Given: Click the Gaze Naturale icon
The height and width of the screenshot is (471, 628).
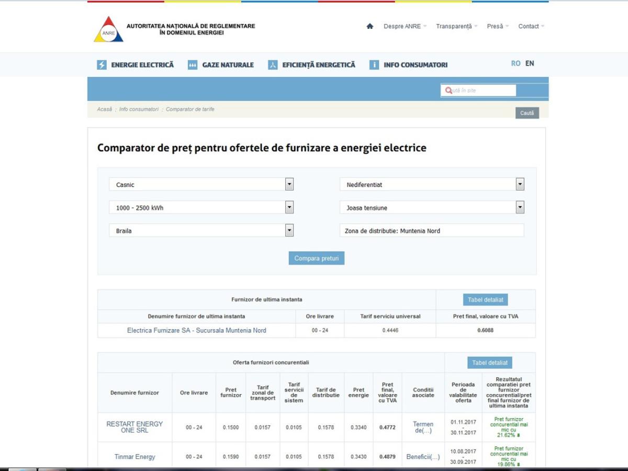Looking at the screenshot, I should click(193, 65).
